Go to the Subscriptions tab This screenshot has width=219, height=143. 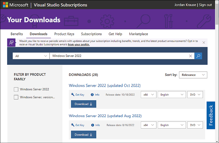(91, 34)
